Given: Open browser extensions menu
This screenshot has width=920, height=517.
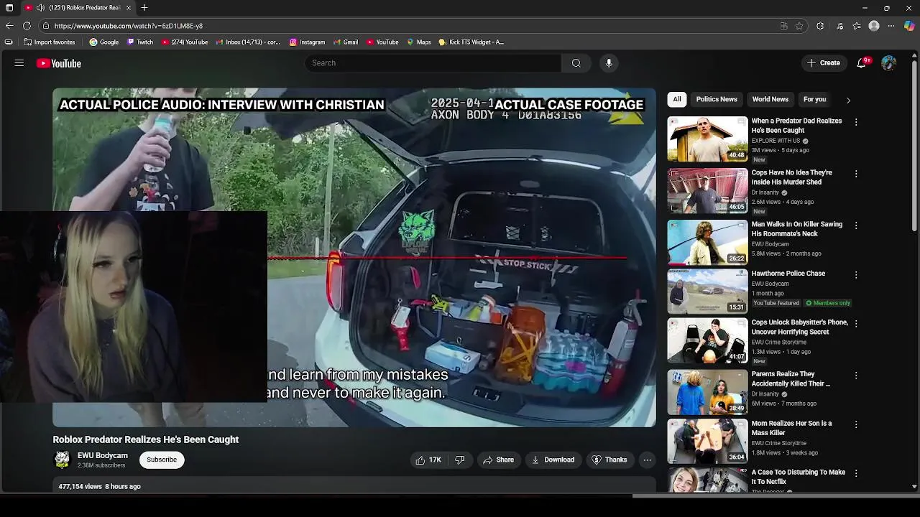Looking at the screenshot, I should 820,26.
